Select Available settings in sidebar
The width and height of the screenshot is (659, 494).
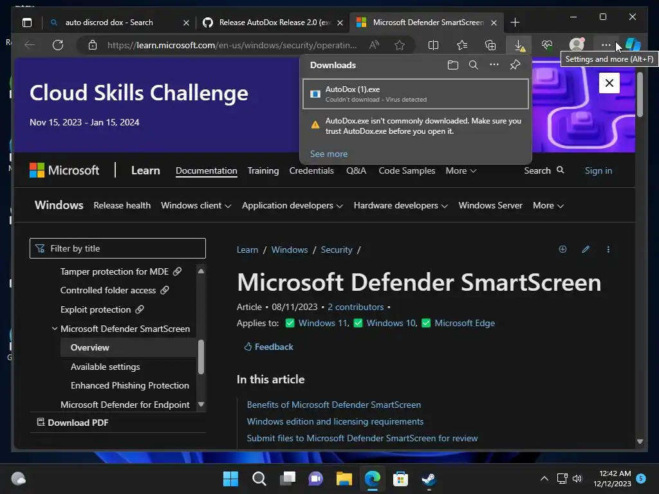pyautogui.click(x=105, y=367)
